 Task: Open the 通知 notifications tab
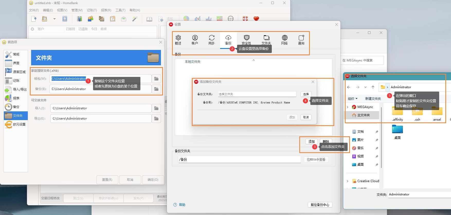301,40
